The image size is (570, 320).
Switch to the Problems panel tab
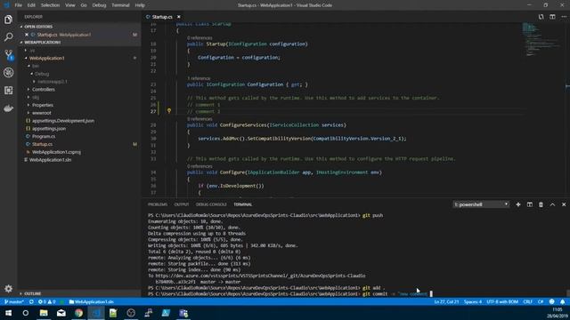(158, 204)
